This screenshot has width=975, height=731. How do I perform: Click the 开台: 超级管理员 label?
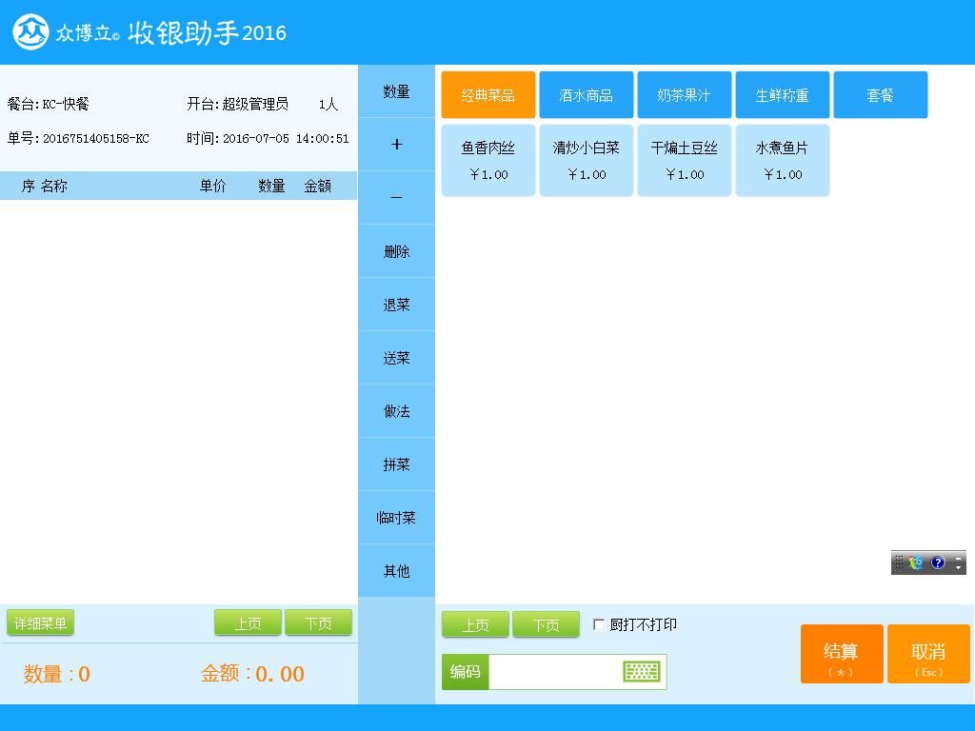[237, 104]
